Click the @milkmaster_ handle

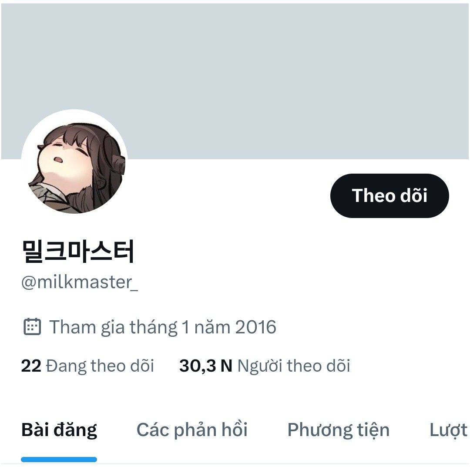(x=80, y=282)
